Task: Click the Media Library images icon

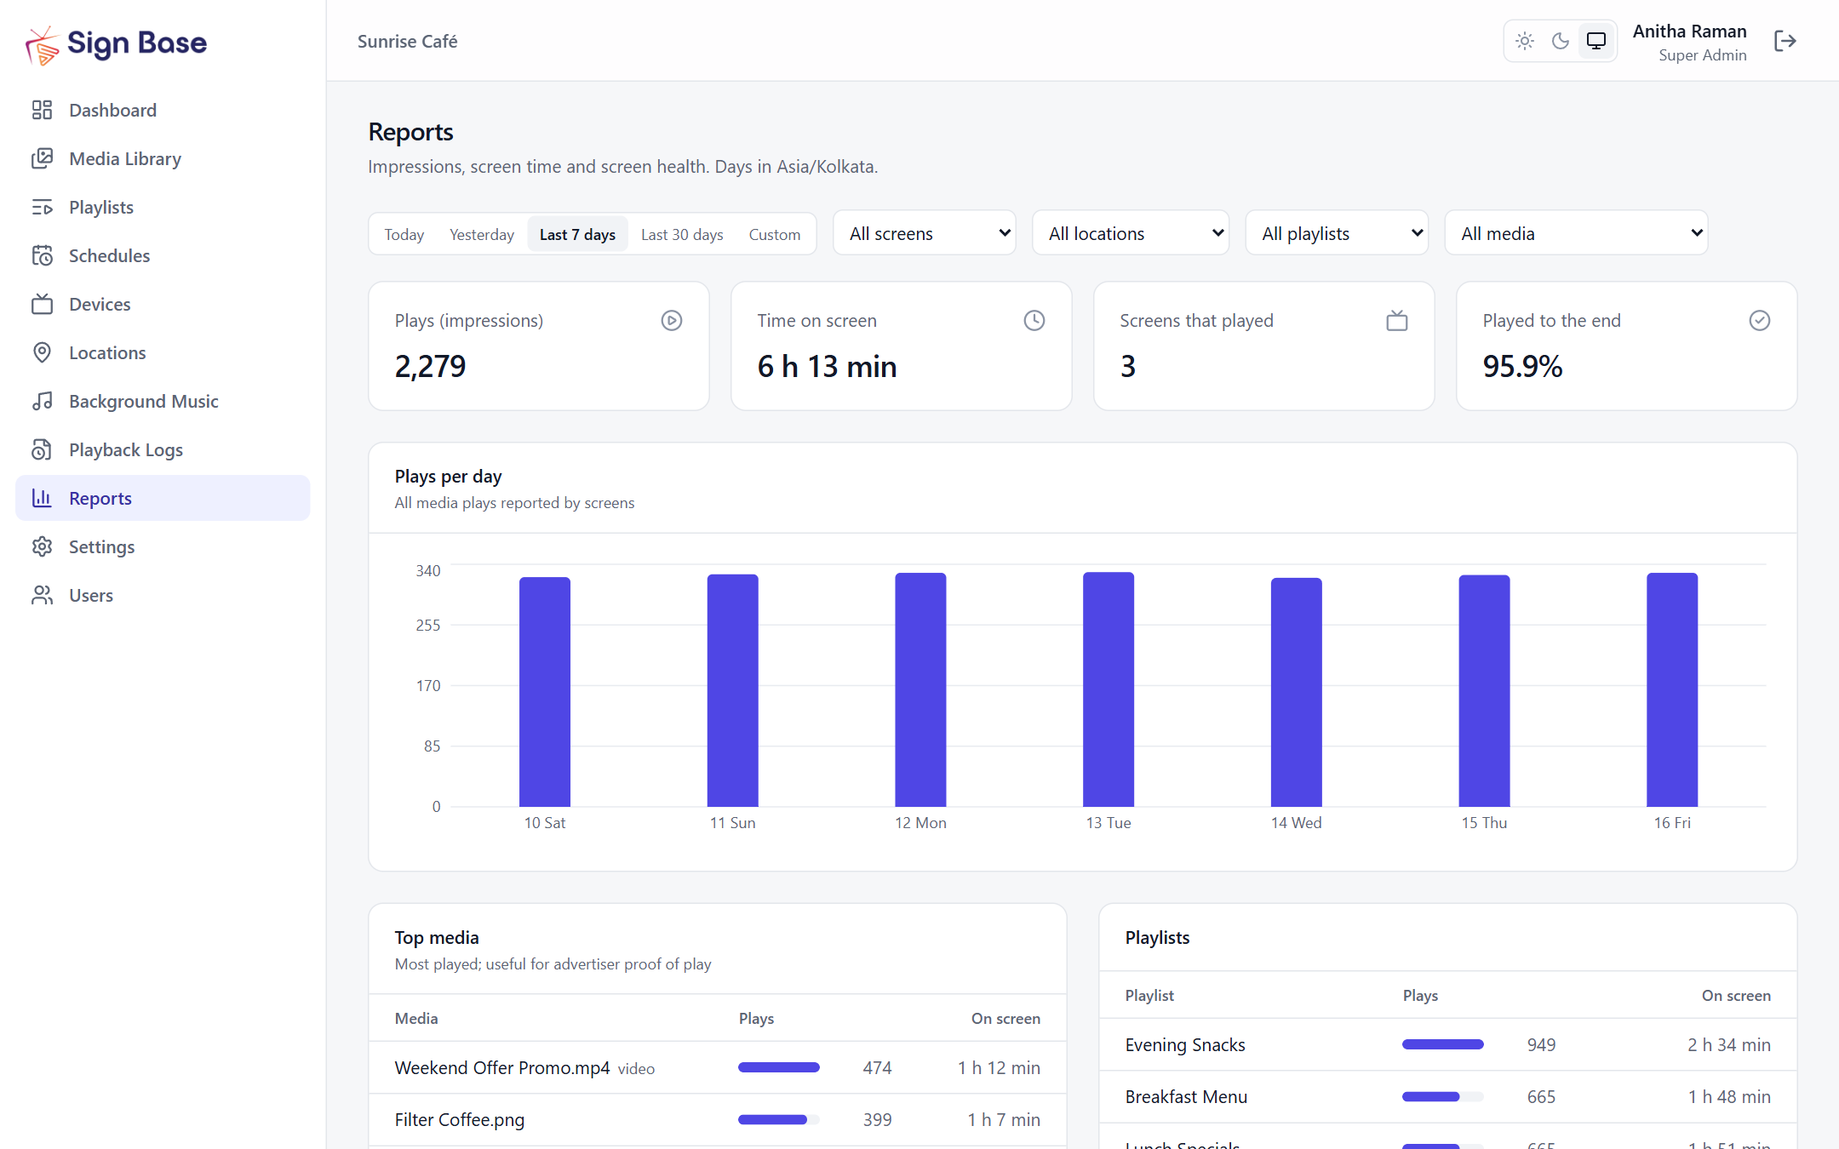Action: (x=42, y=158)
